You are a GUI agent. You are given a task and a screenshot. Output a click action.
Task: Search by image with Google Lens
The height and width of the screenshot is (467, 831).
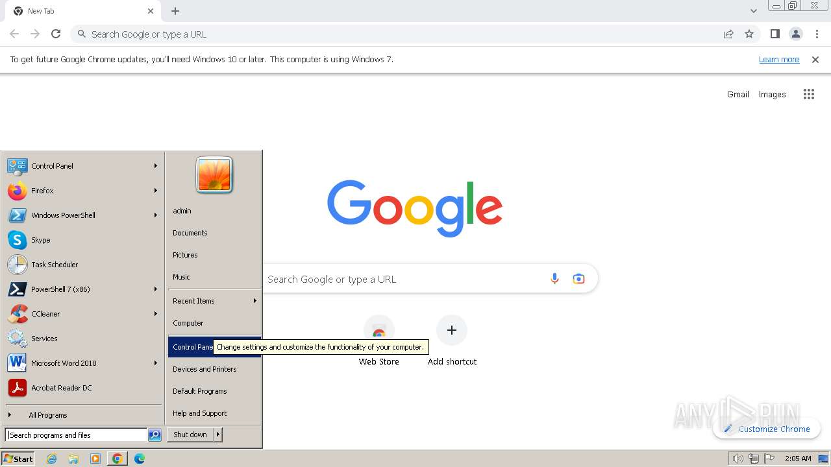click(x=578, y=279)
